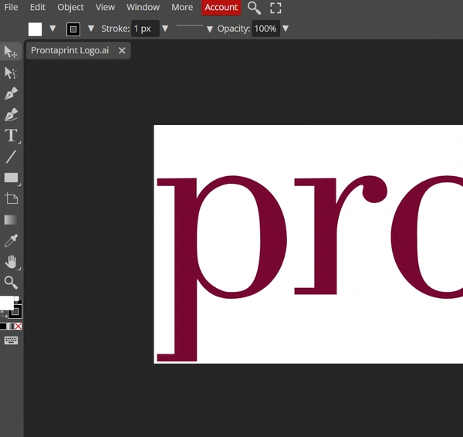Select the Direct Select tool
The width and height of the screenshot is (463, 437).
pyautogui.click(x=11, y=73)
